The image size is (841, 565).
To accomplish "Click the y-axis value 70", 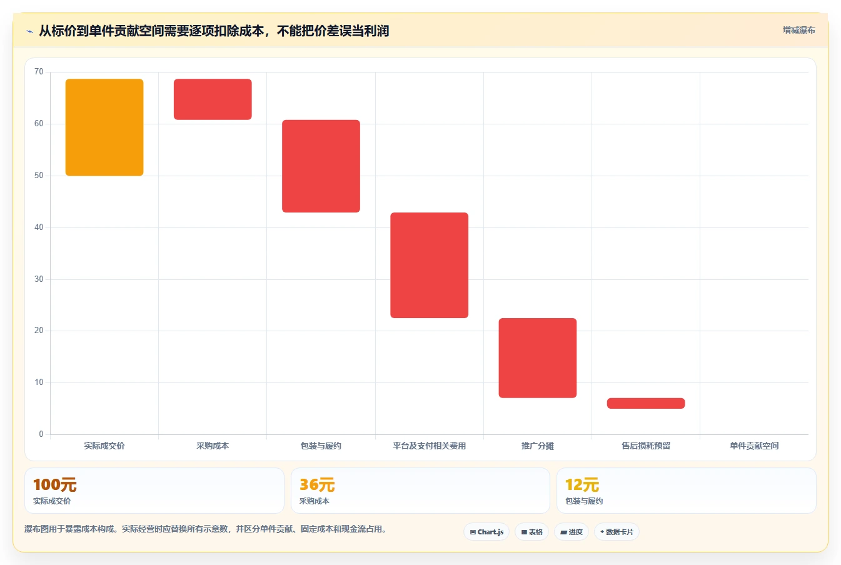I will coord(39,72).
